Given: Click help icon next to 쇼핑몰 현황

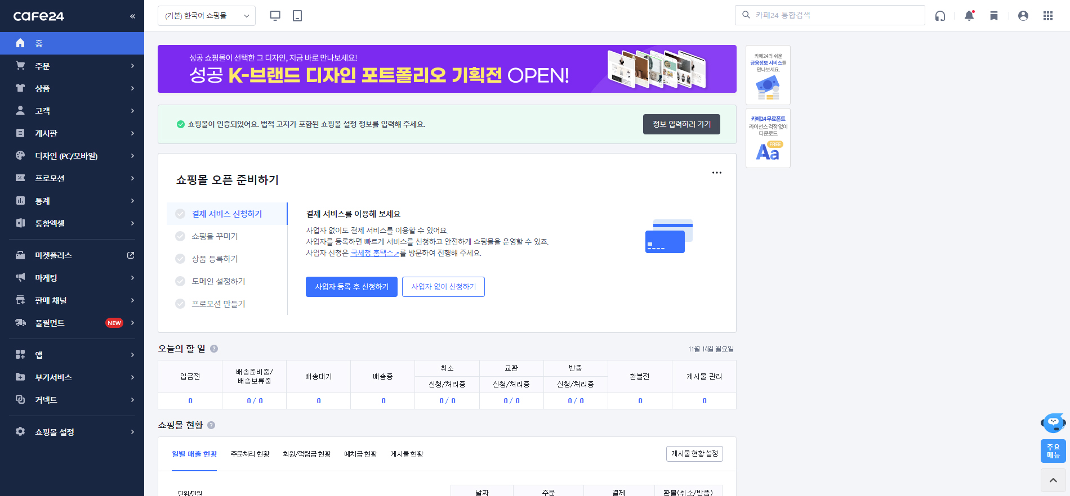Looking at the screenshot, I should coord(211,425).
